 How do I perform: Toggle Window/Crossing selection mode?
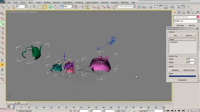[x=45, y=7]
